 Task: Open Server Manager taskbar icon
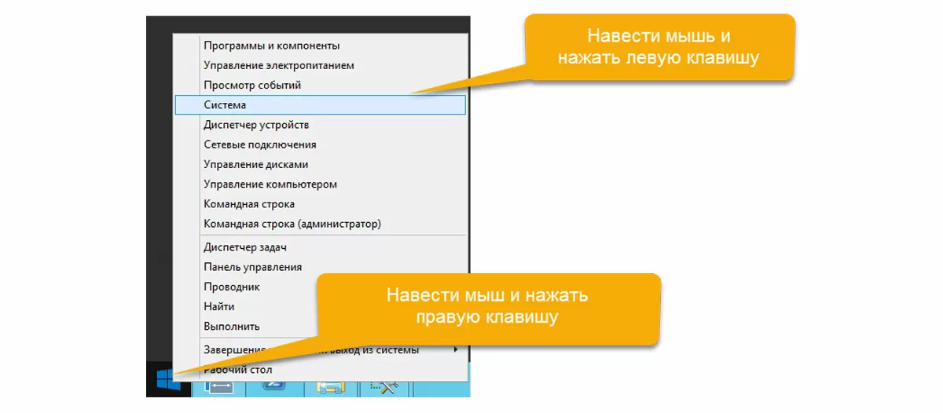218,387
